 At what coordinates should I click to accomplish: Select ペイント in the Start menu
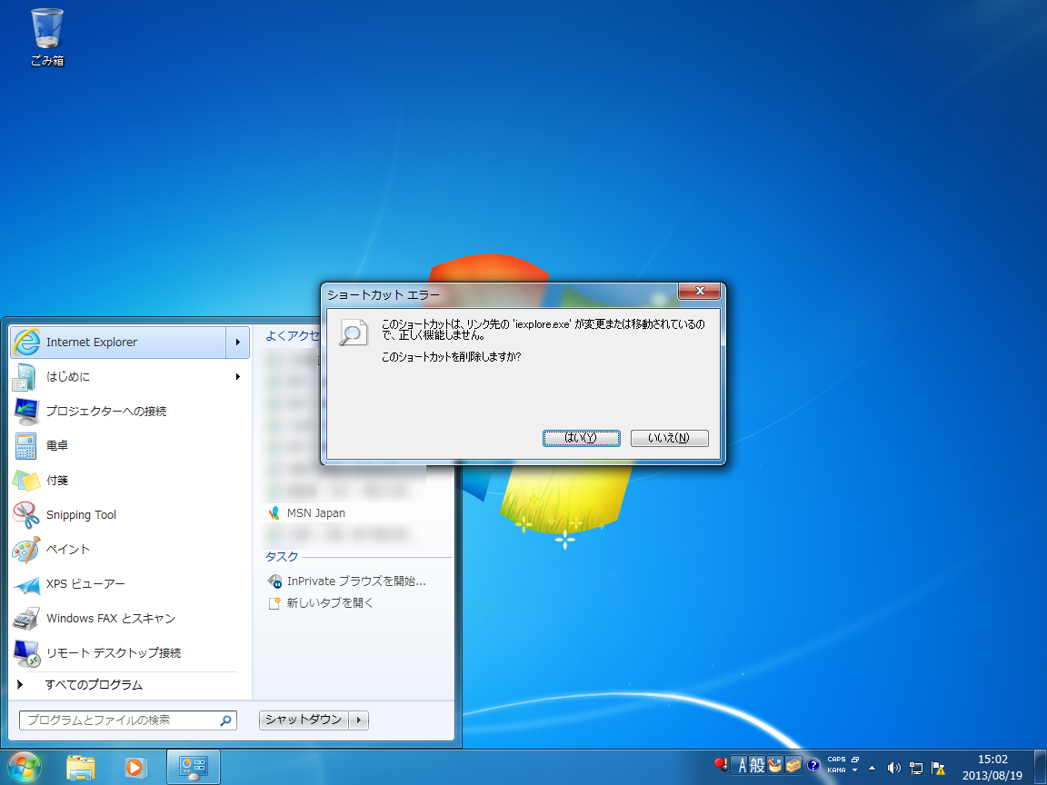(x=68, y=550)
